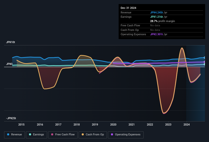Screen dimensions: 209x142
Task: Click the blue Revenue legend dot
Action: (8, 135)
